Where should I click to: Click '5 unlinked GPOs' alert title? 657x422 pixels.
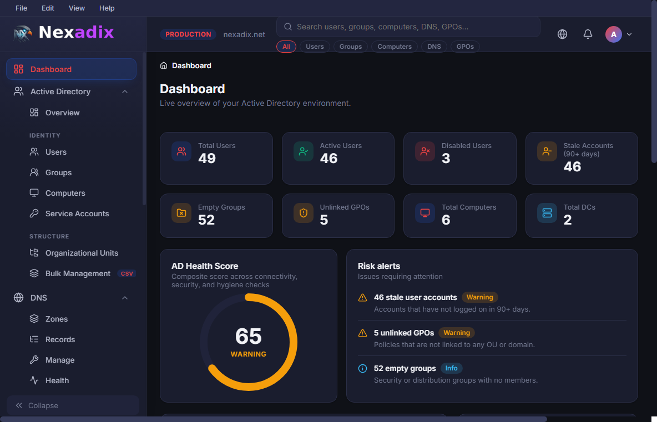coord(404,333)
